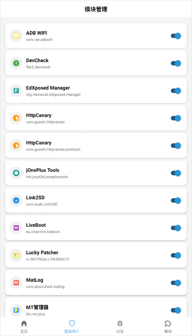Screen dimensions: 192x336
Task: Click the LiveBoot purple app icon
Action: (x=16, y=228)
